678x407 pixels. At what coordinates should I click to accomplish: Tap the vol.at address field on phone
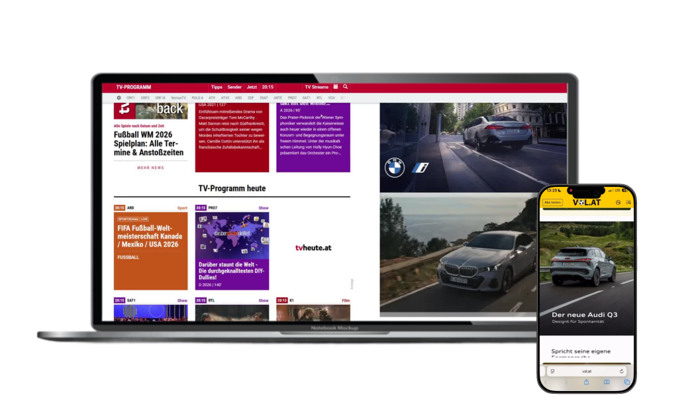pyautogui.click(x=587, y=371)
